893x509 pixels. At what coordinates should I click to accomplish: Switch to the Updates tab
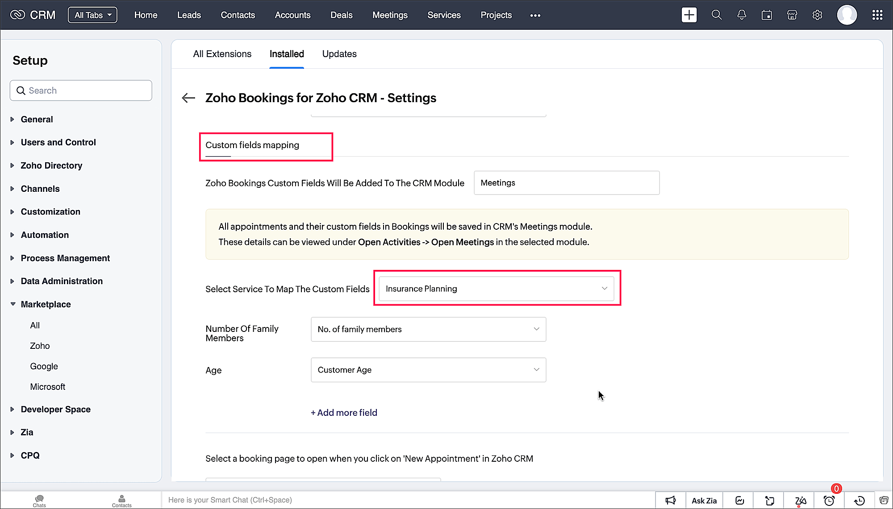pos(339,54)
